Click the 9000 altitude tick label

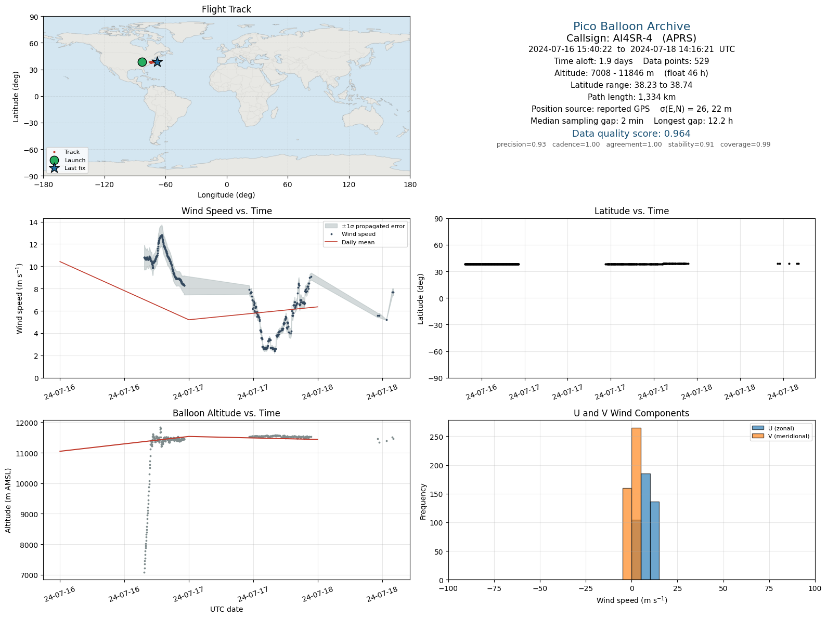(x=29, y=515)
